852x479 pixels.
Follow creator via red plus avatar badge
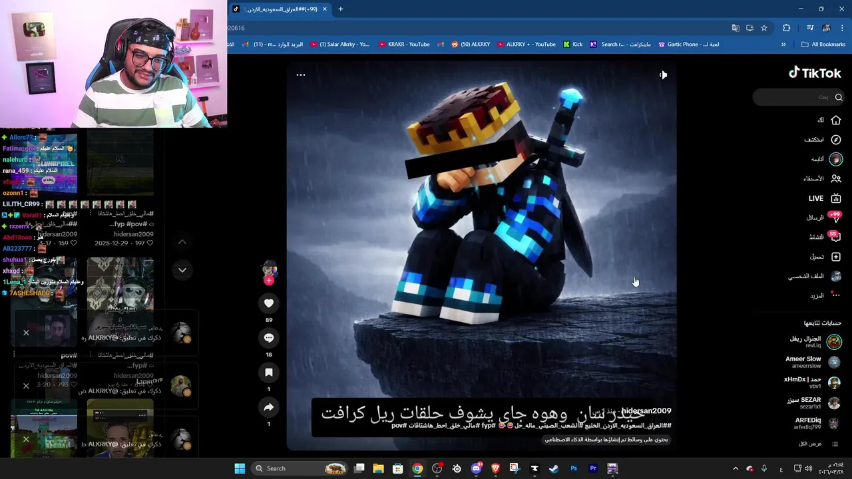coord(269,281)
